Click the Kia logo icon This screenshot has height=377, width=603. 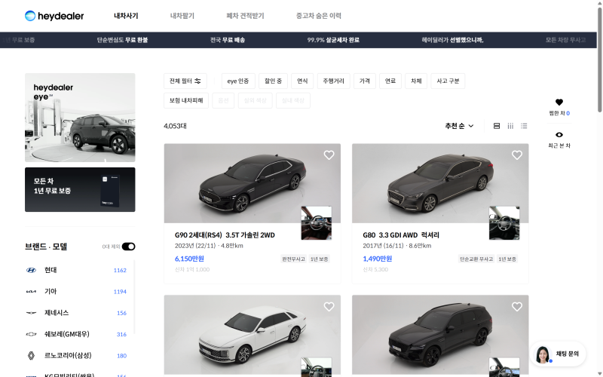coord(31,292)
